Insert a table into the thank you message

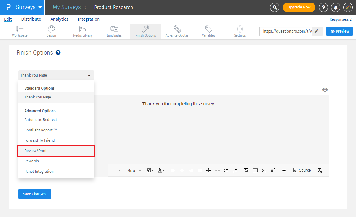click(255, 170)
